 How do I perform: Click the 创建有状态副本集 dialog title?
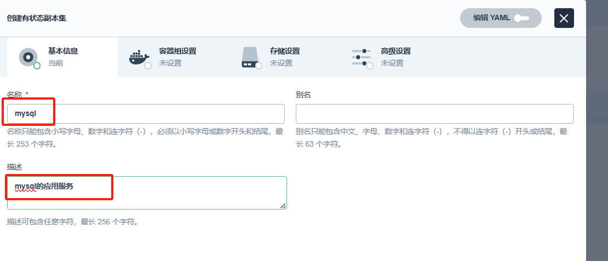(37, 18)
